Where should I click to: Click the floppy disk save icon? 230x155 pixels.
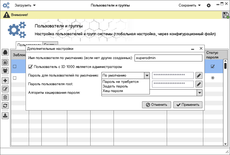click(226, 15)
